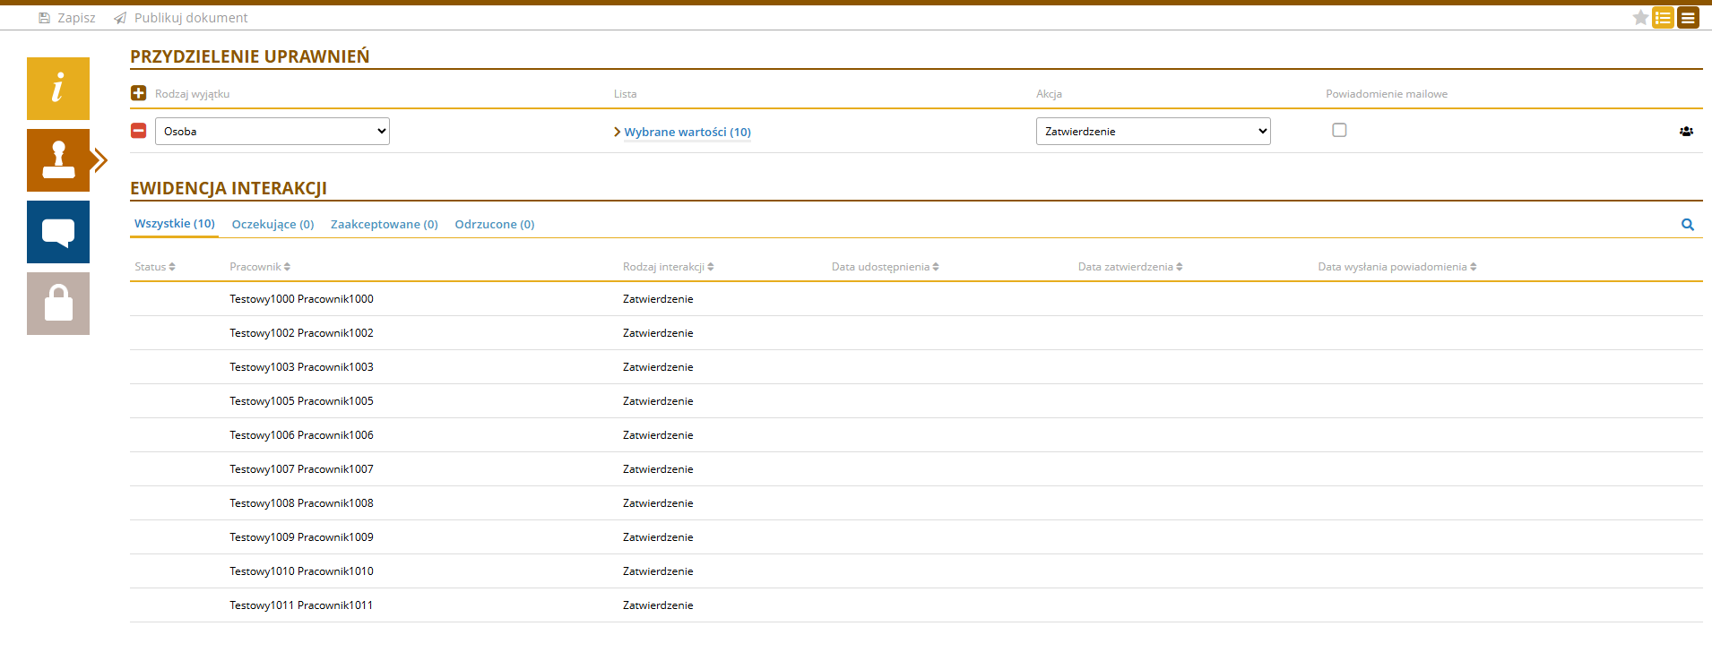Screen dimensions: 1712x652
Task: Sort table by Data udostępnienia column
Action: point(886,267)
